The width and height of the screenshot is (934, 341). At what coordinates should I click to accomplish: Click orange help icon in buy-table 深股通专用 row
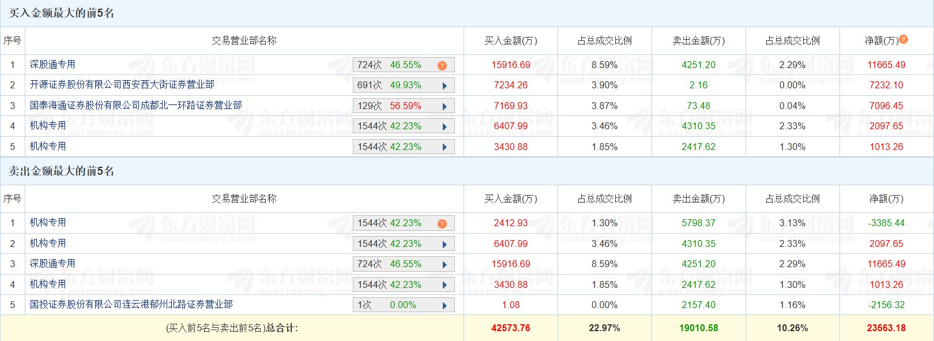(x=442, y=65)
